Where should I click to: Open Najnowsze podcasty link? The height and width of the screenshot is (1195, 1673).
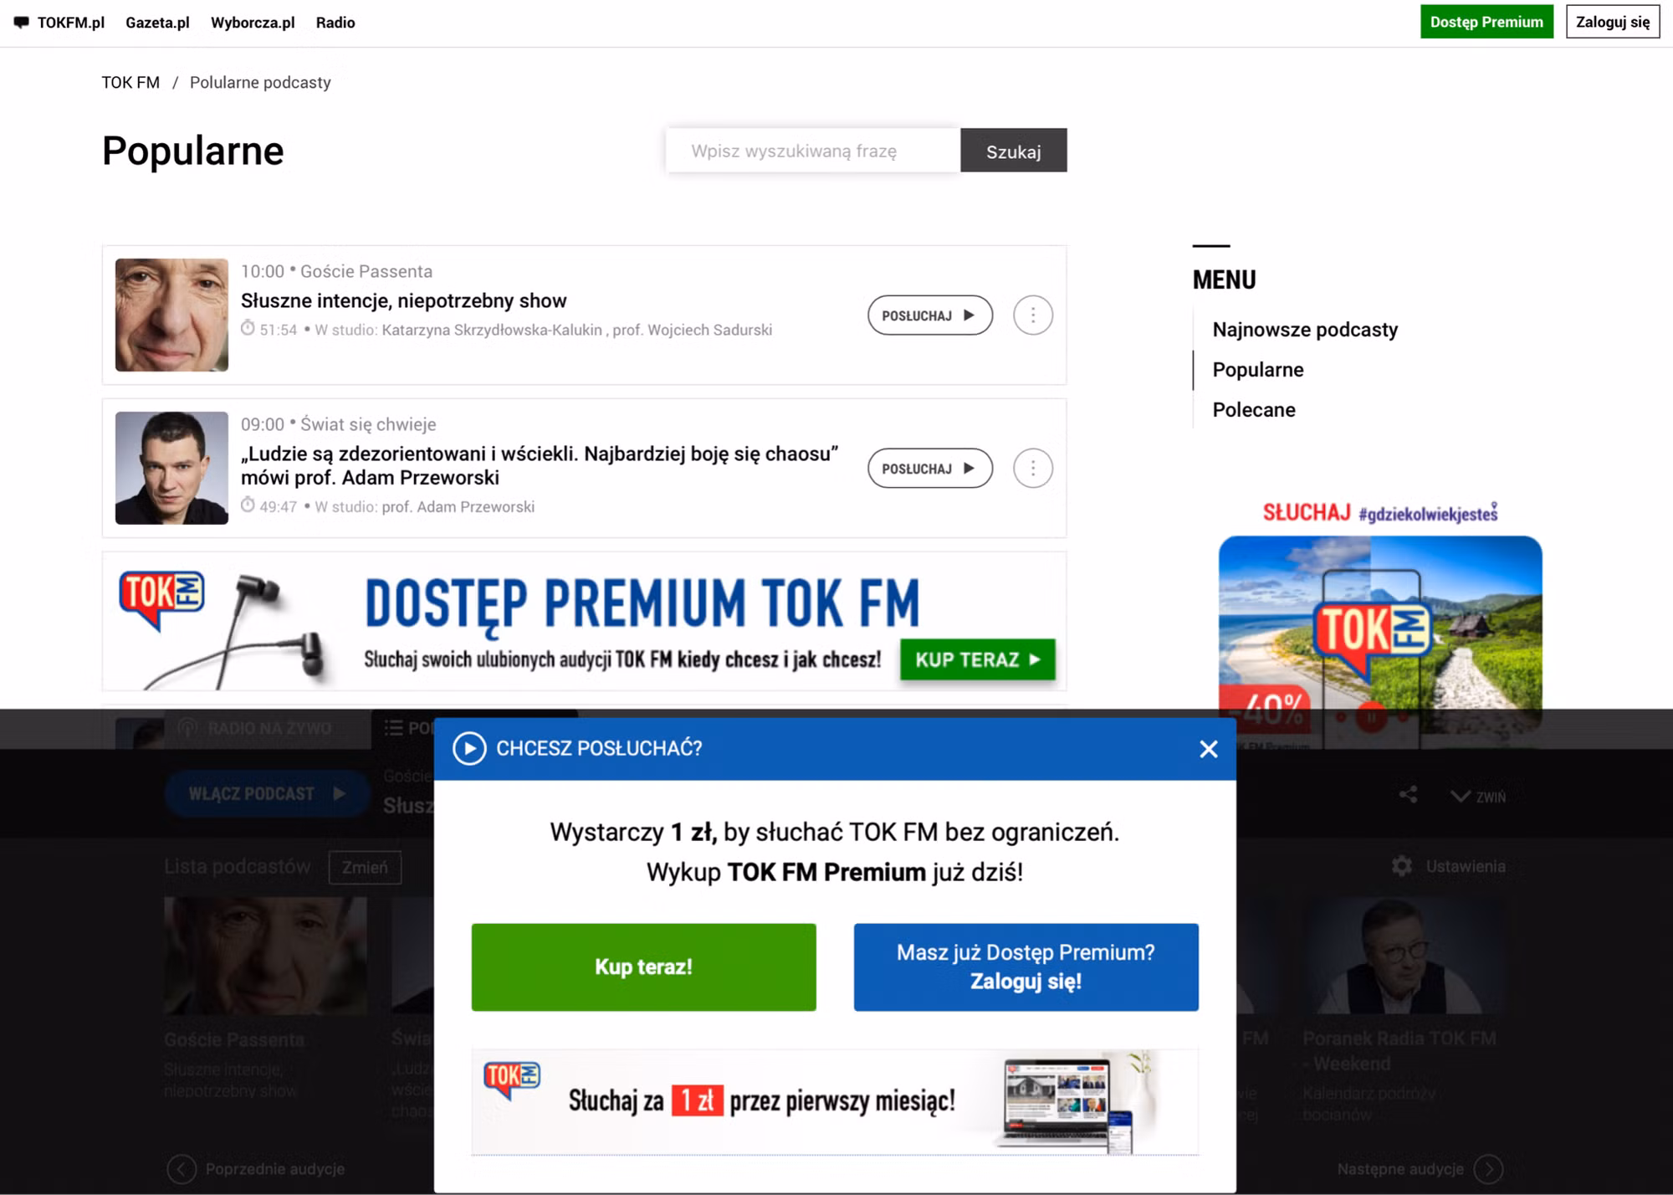(x=1304, y=329)
